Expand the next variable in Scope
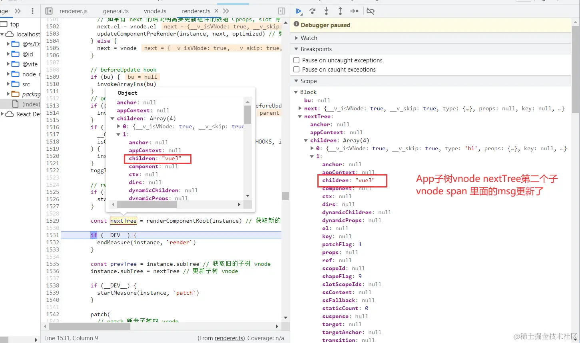The image size is (580, 343). [300, 108]
